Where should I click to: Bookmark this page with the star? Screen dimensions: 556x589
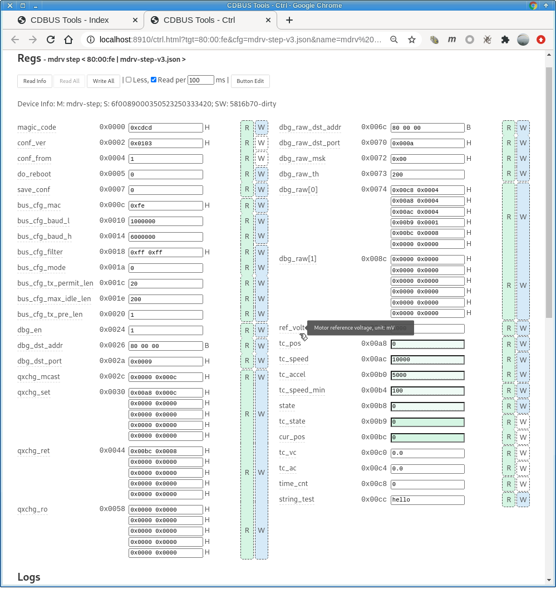point(412,40)
